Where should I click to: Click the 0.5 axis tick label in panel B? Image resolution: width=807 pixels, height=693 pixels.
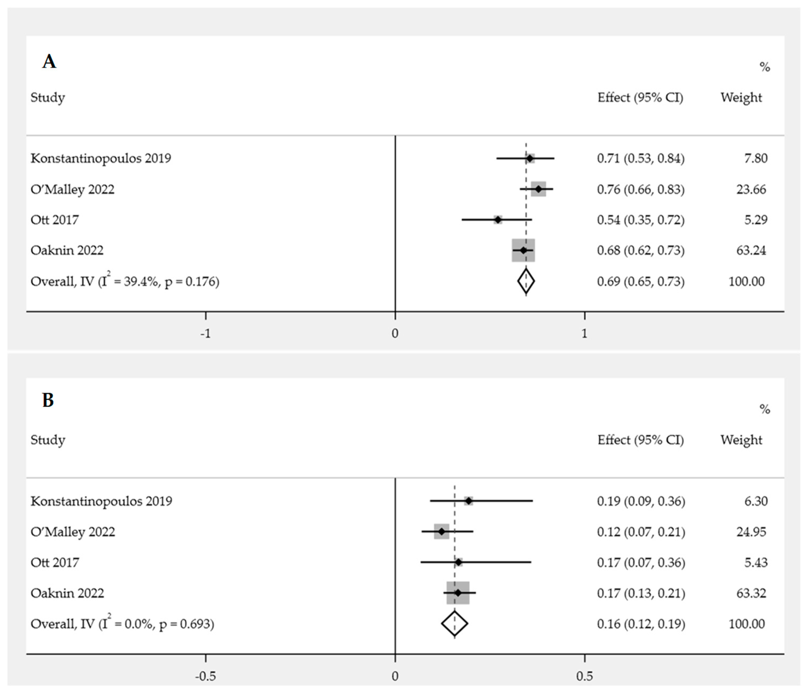click(x=585, y=676)
